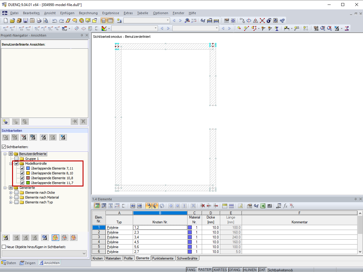This screenshot has width=363, height=272.
Task: Open file with the folder icon
Action: coord(12,21)
